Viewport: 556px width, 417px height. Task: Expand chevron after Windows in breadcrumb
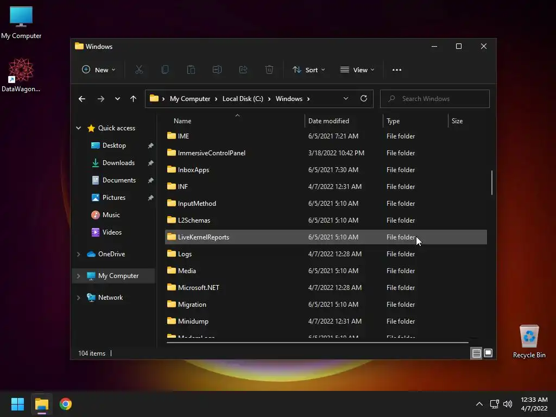point(308,99)
